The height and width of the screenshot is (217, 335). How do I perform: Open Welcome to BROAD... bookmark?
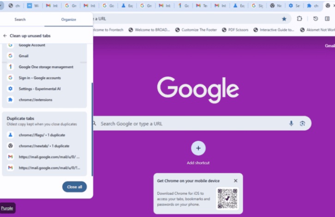coord(149,30)
